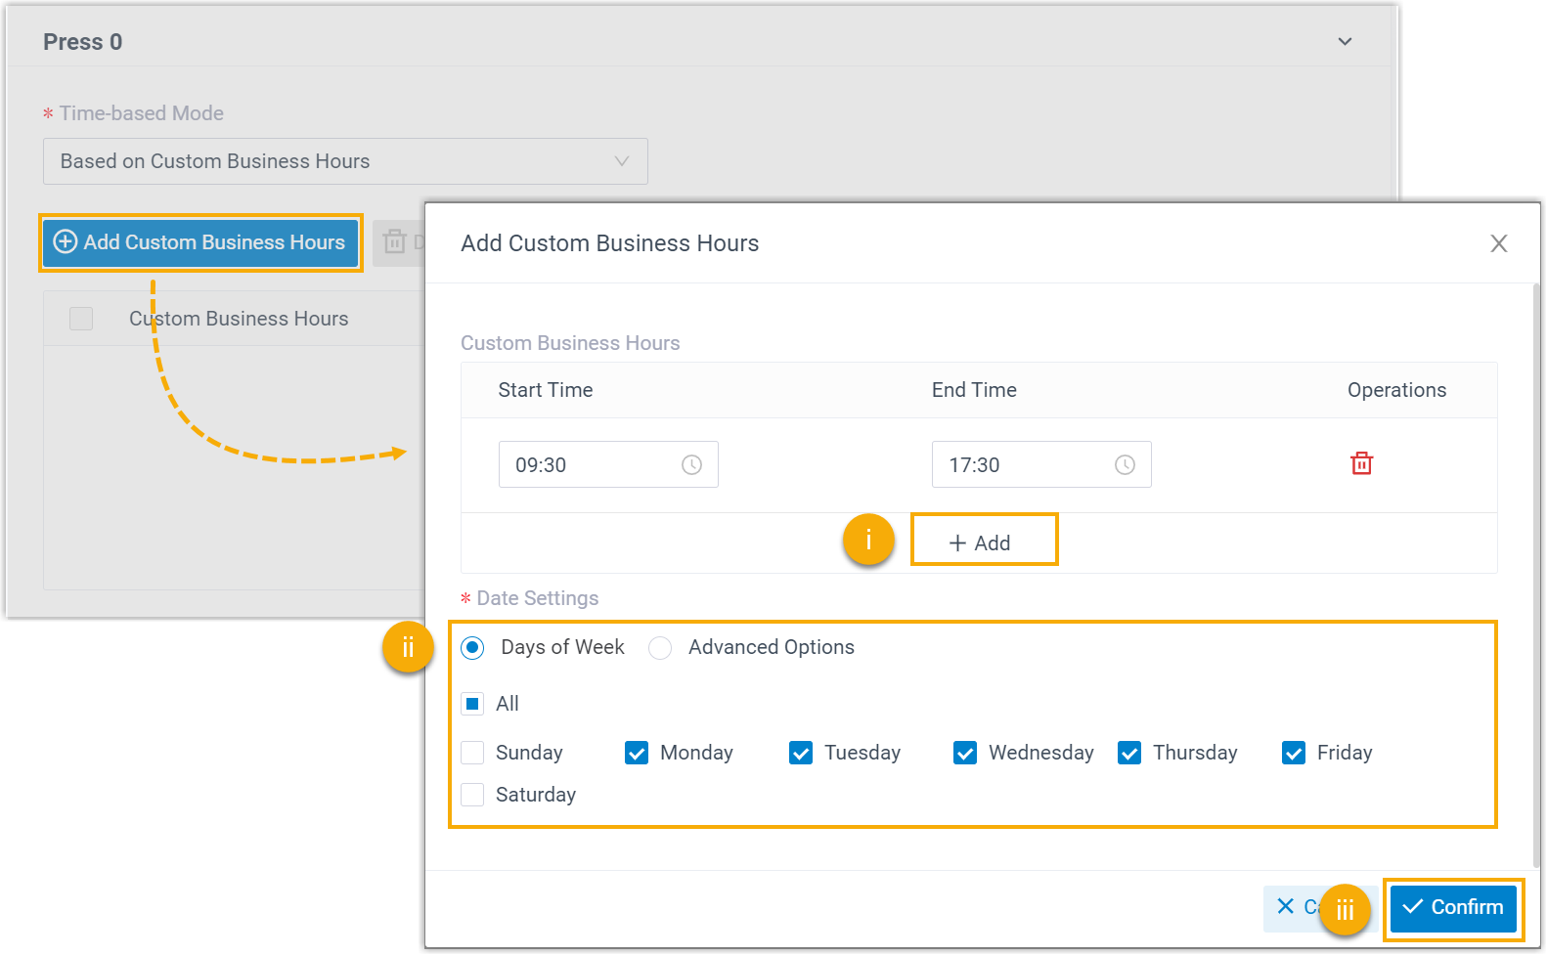1547x955 pixels.
Task: Click the clock icon in End Time
Action: 1125,465
